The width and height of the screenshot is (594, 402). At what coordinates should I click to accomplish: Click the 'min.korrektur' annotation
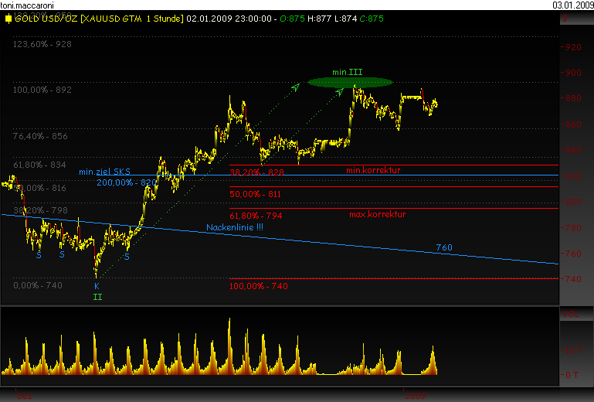point(373,170)
